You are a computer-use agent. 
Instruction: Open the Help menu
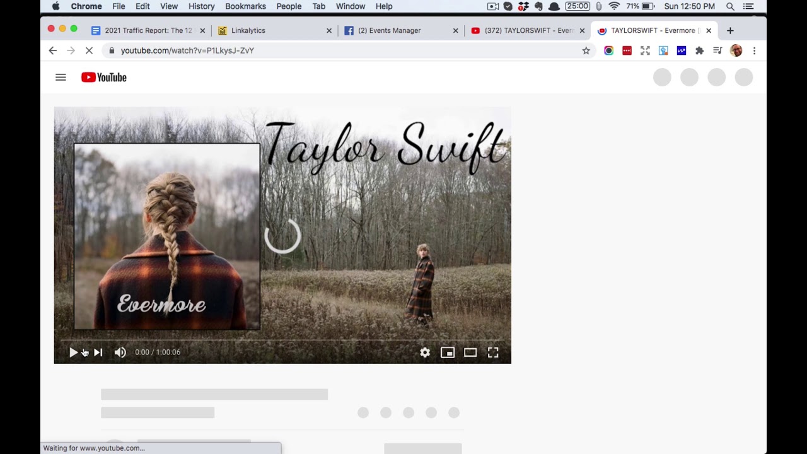(x=384, y=6)
